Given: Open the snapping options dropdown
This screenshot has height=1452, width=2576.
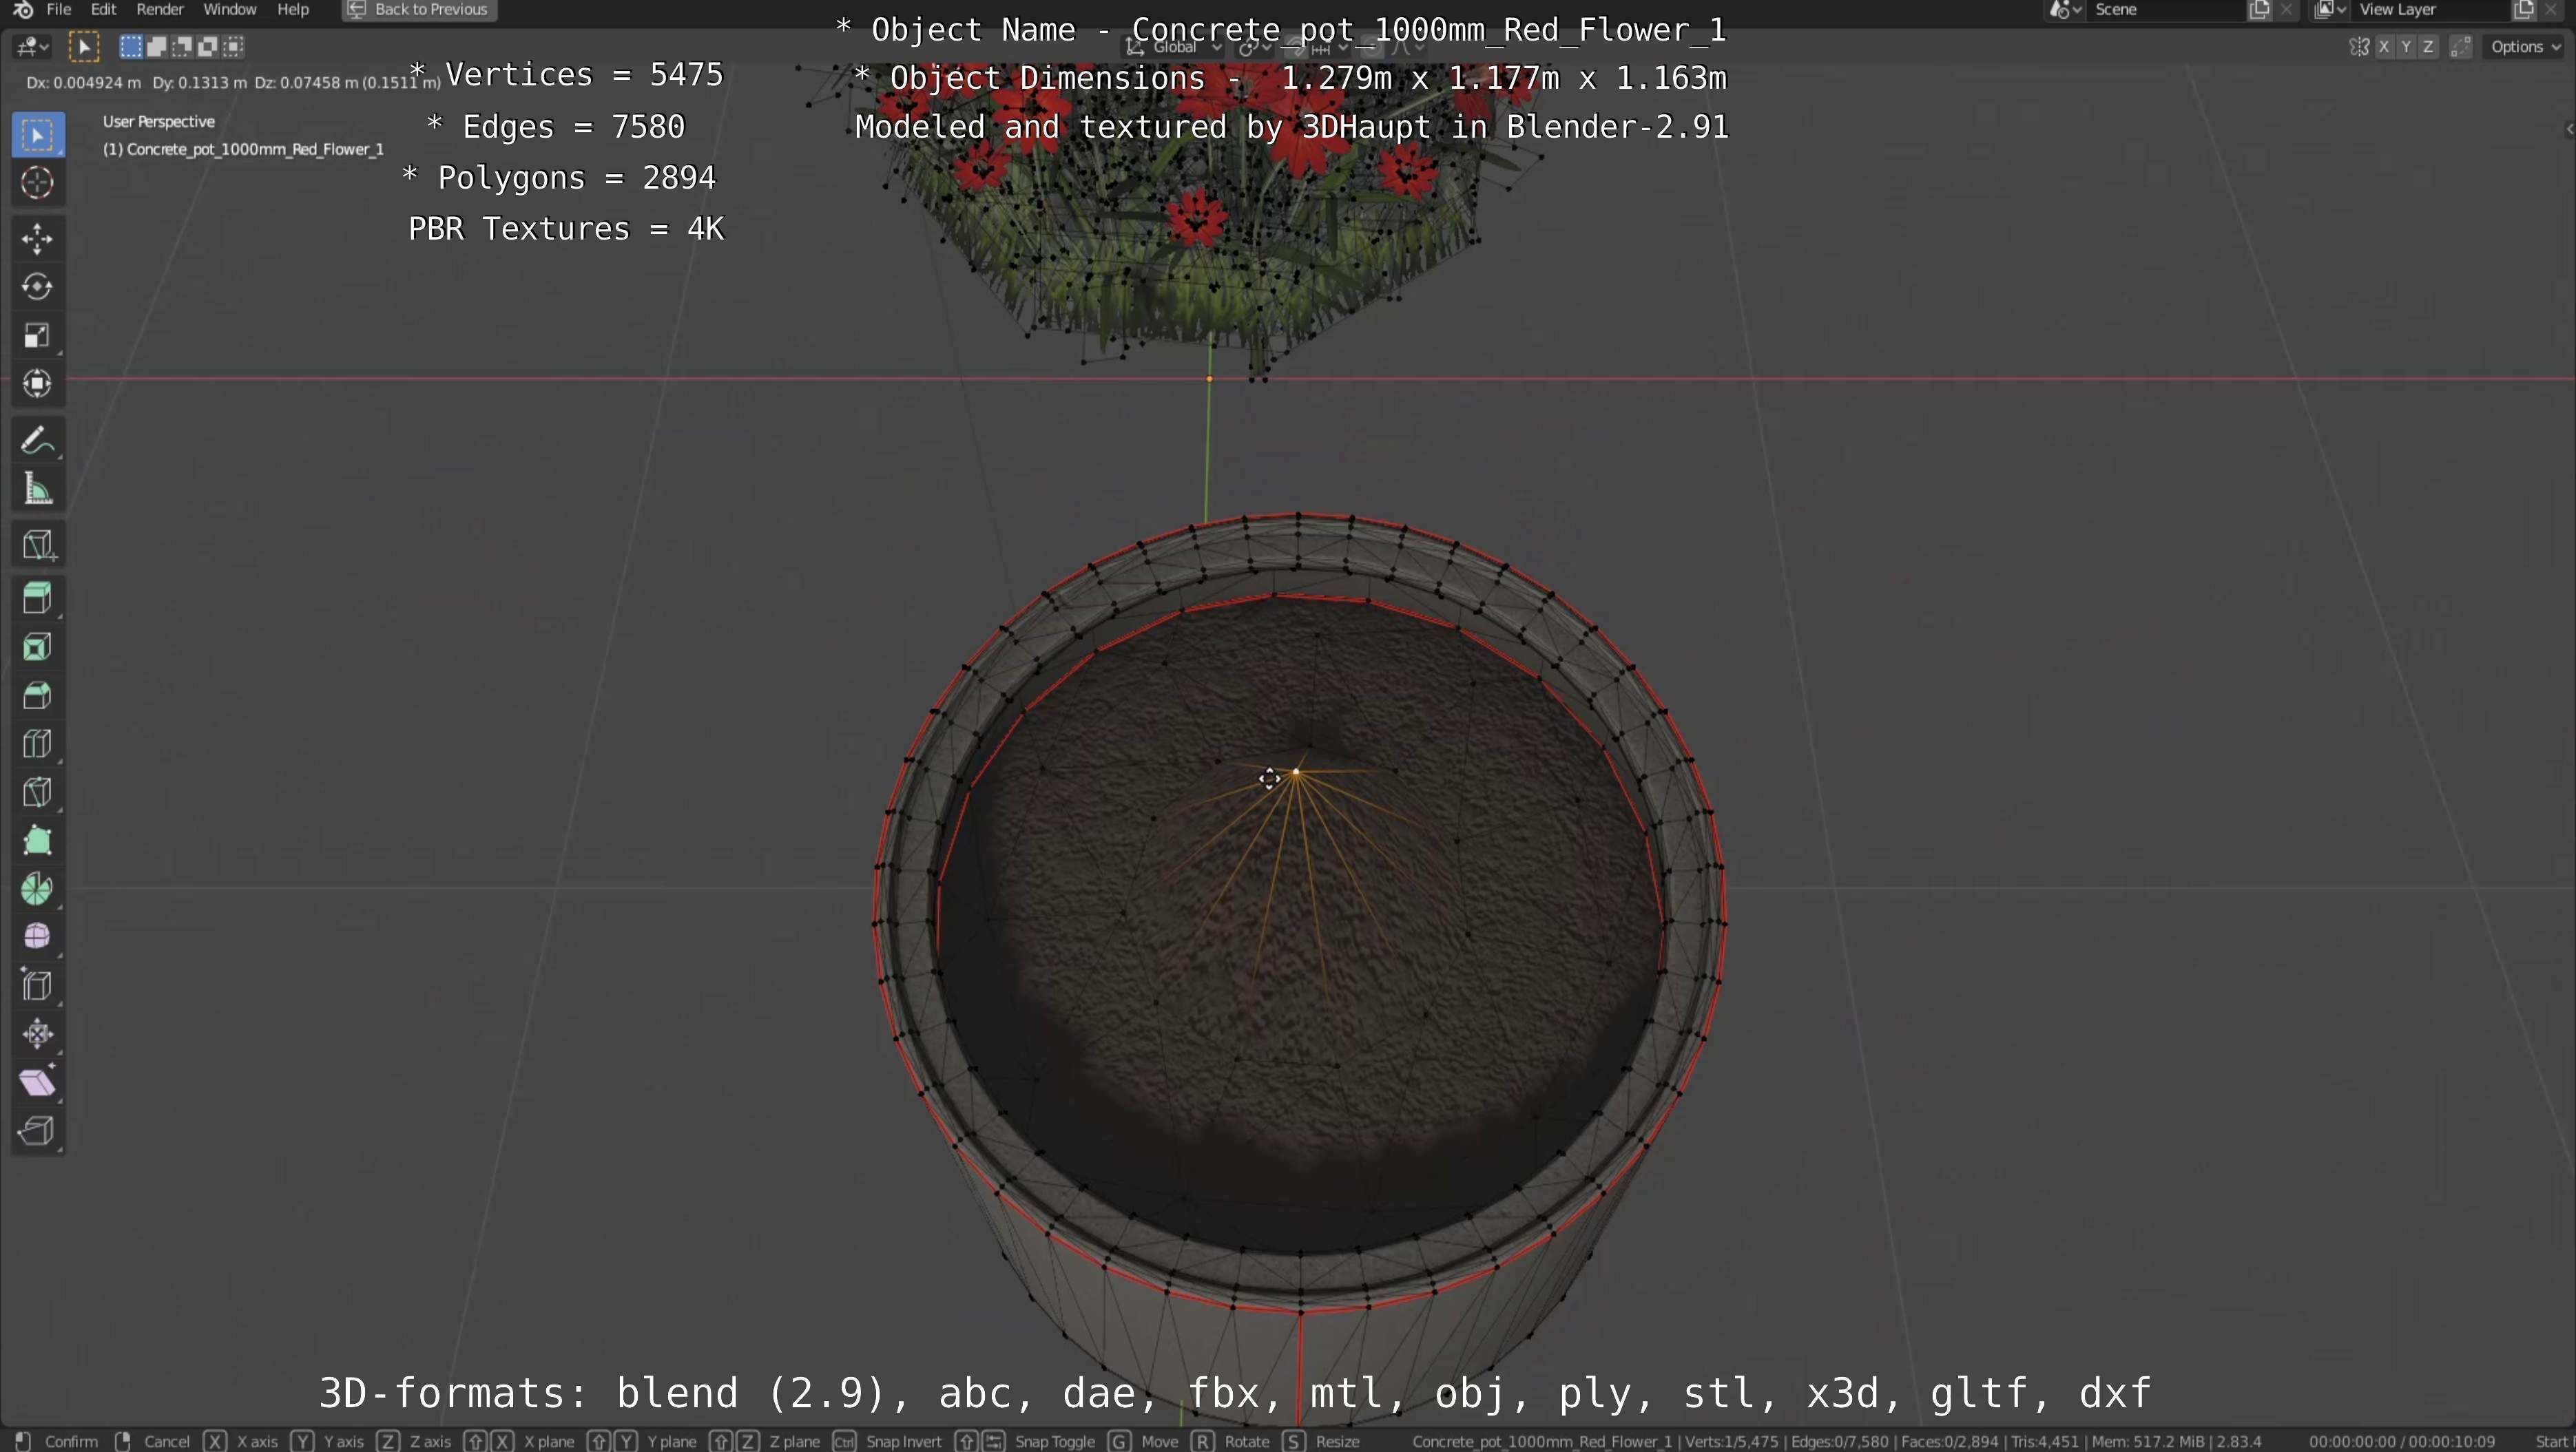Looking at the screenshot, I should [x=1332, y=46].
